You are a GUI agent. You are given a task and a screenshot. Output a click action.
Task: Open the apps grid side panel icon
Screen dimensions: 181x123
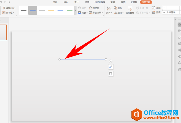(x=179, y=69)
